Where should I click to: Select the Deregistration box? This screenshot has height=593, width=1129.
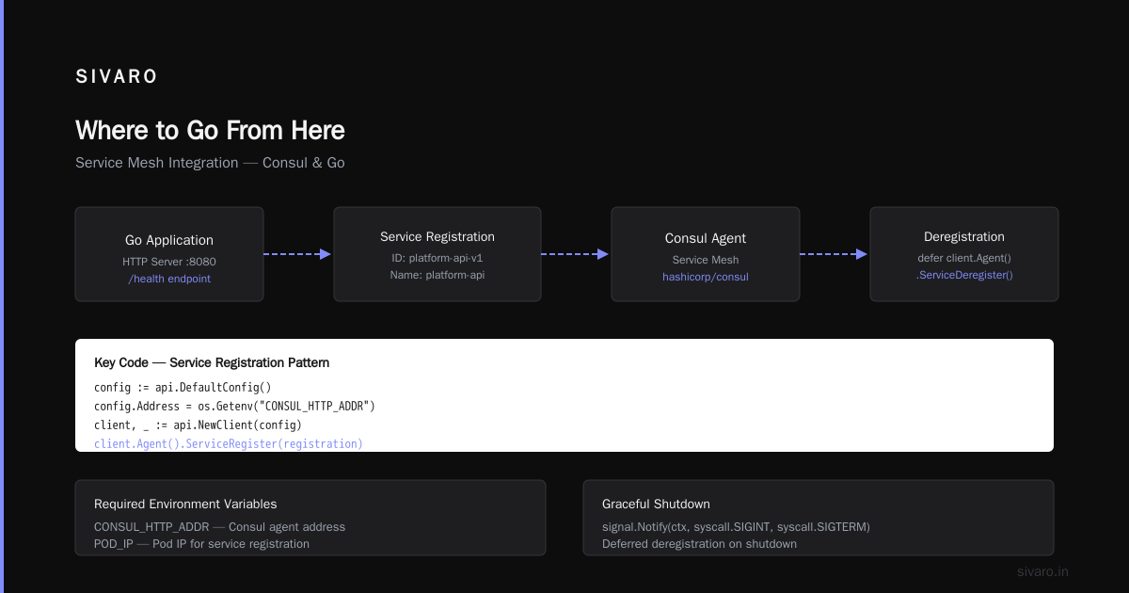pyautogui.click(x=964, y=254)
